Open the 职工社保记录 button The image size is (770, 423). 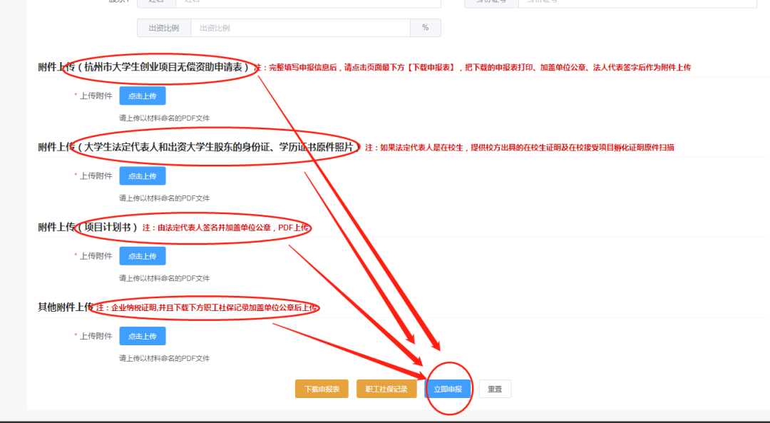point(386,389)
